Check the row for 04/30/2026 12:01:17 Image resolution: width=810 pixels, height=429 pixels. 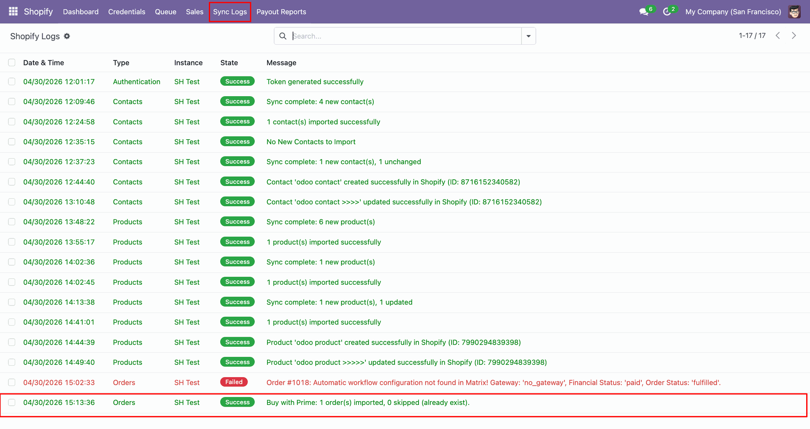click(x=12, y=81)
